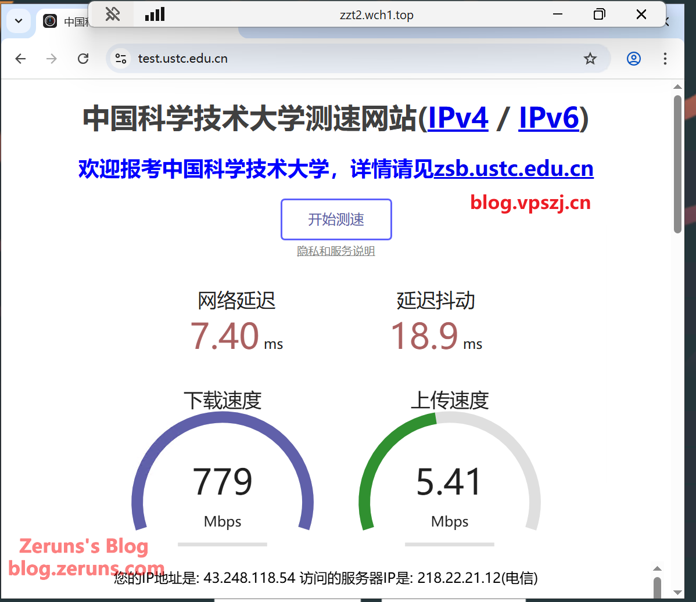Click the signal strength bars icon
This screenshot has height=602, width=696.
click(x=155, y=15)
